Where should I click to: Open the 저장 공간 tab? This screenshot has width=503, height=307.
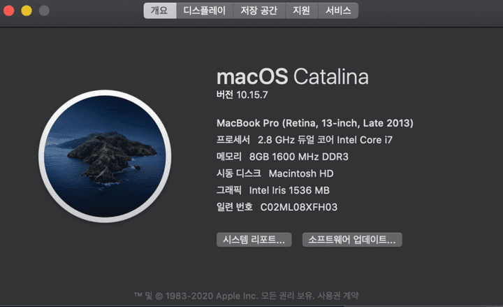pyautogui.click(x=259, y=10)
